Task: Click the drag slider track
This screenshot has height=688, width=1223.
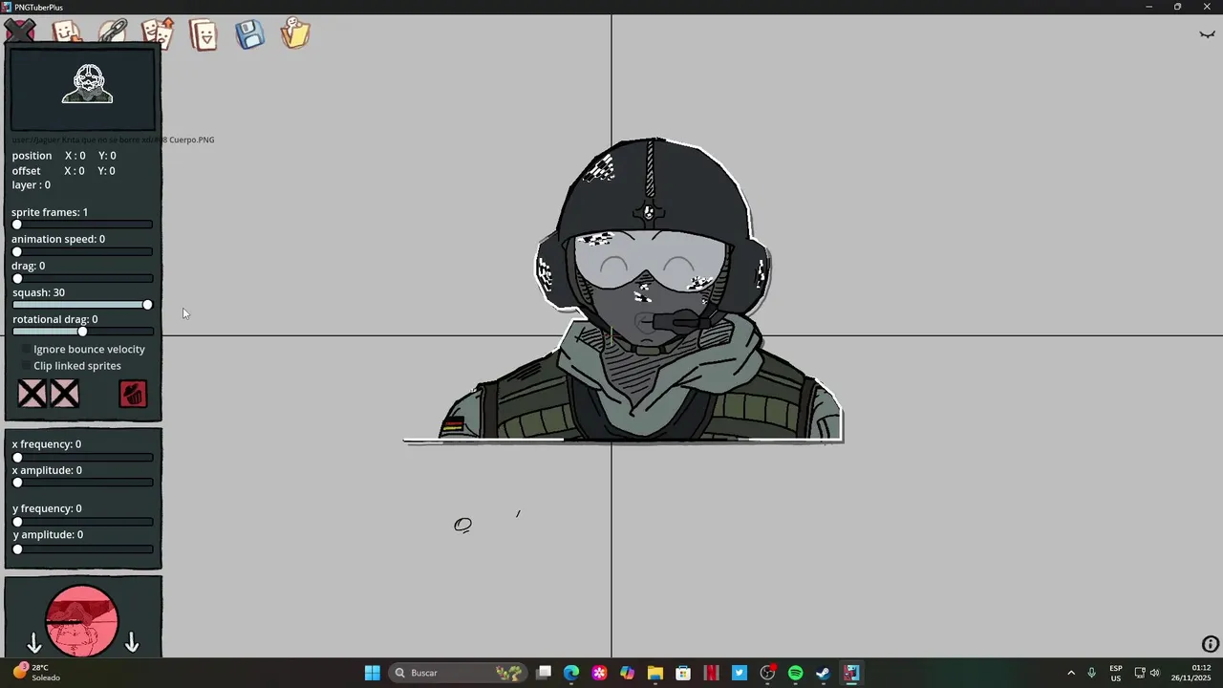Action: 82,278
